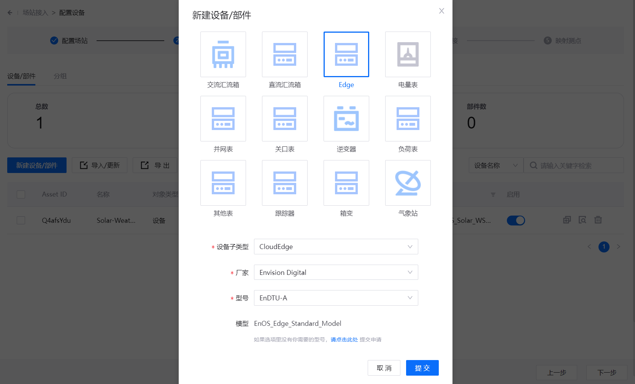Select the 逆变器 inverter icon
The height and width of the screenshot is (384, 635).
coord(346,119)
